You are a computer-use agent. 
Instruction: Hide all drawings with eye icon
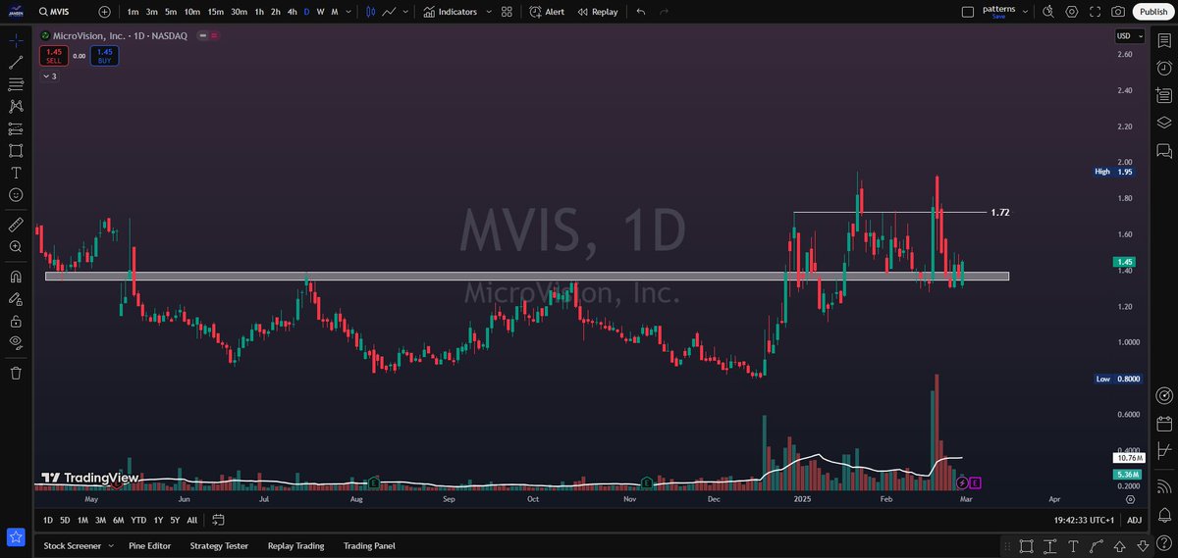16,342
